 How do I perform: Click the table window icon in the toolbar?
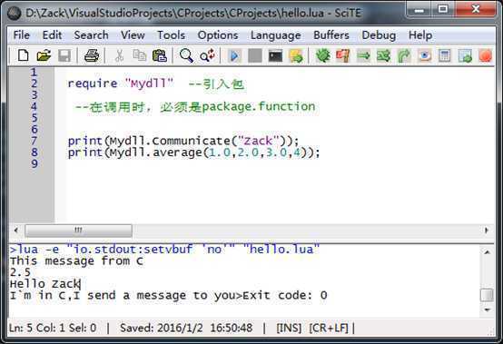(445, 55)
